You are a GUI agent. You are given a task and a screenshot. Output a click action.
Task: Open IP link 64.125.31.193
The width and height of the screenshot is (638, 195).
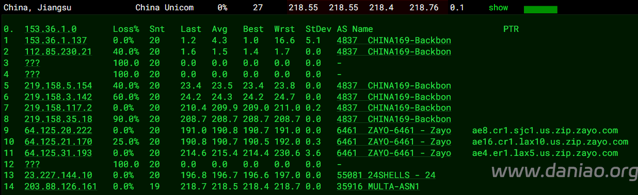click(58, 153)
